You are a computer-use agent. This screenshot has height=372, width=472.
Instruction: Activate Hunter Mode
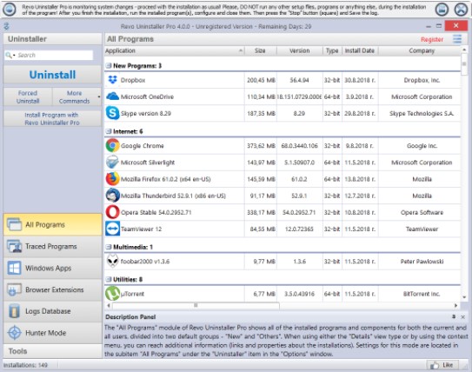pos(53,333)
